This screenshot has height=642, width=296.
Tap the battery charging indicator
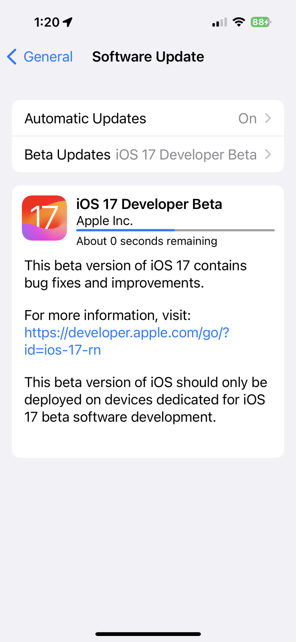pyautogui.click(x=261, y=22)
